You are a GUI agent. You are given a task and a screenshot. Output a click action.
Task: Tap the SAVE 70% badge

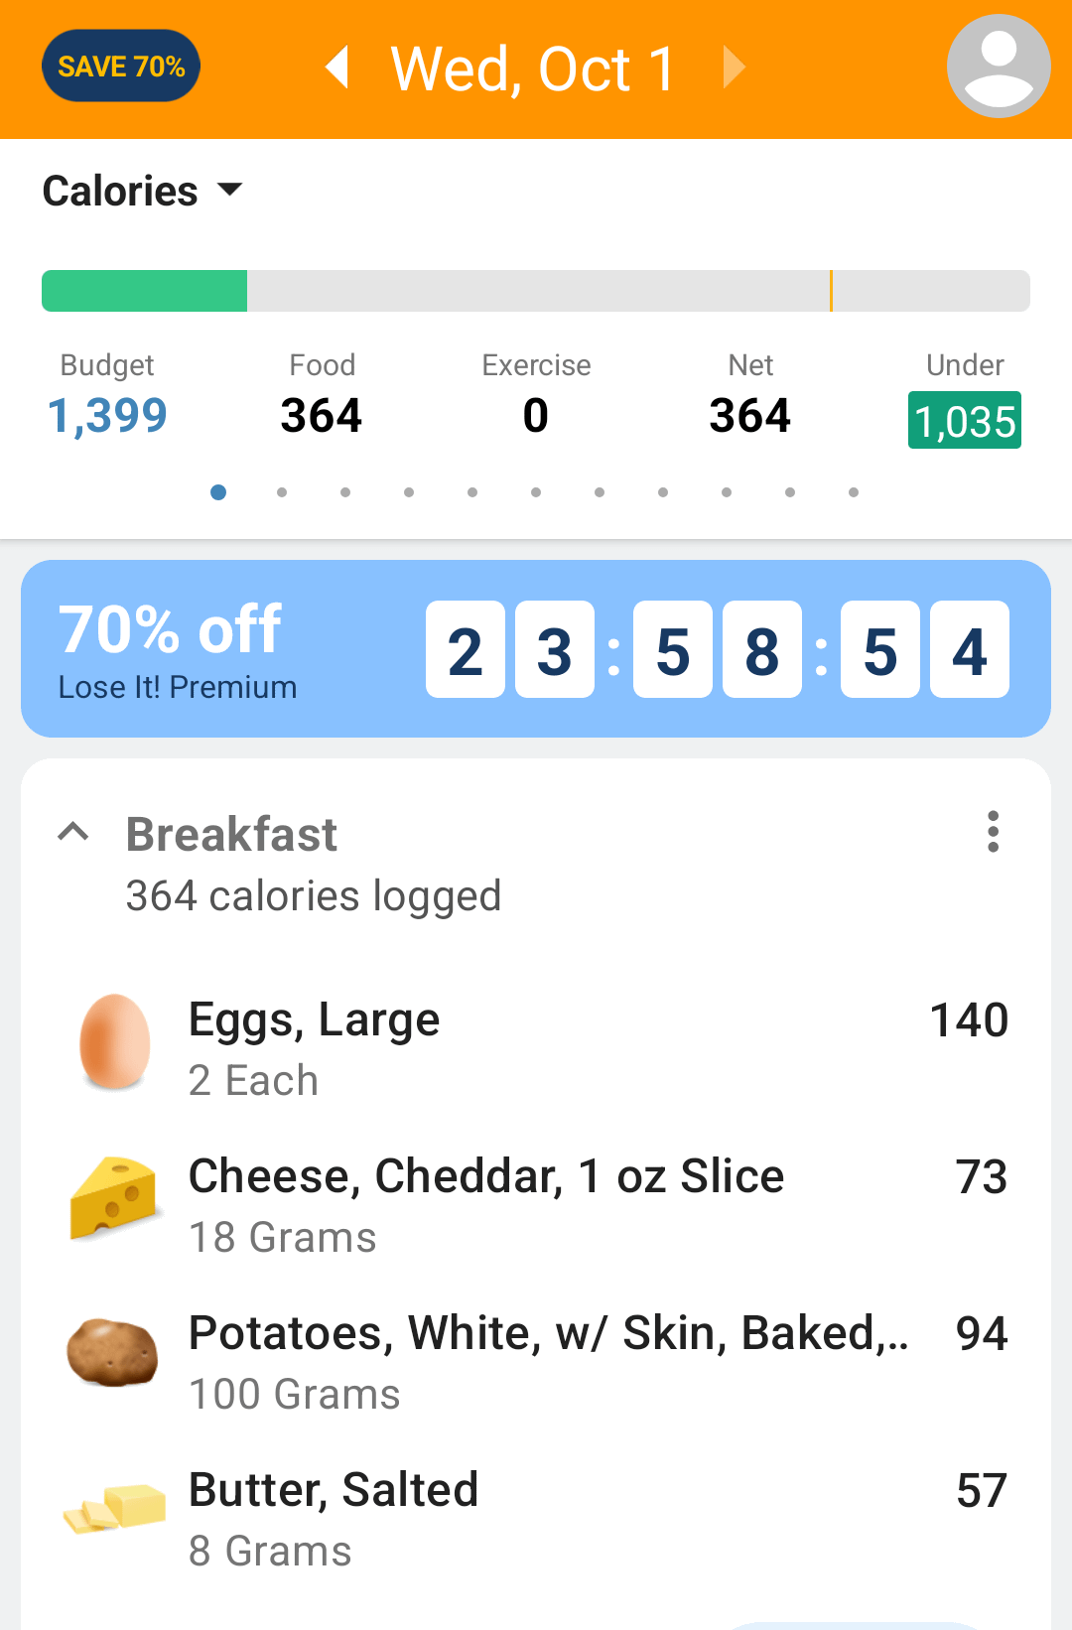pyautogui.click(x=121, y=67)
